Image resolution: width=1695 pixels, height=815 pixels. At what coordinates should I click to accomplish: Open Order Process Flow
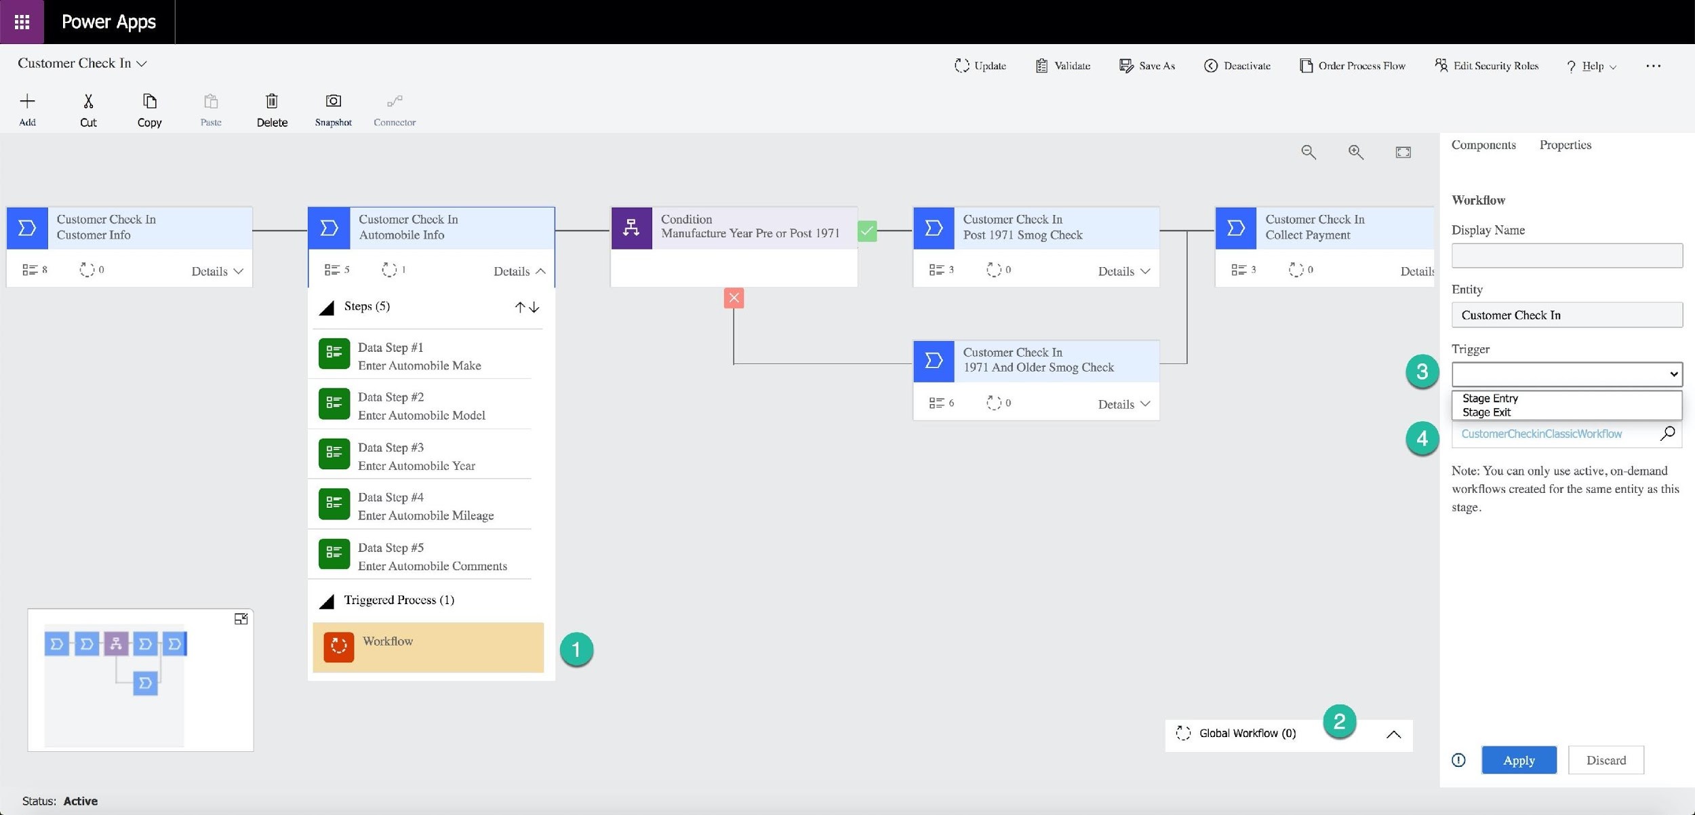click(1352, 66)
